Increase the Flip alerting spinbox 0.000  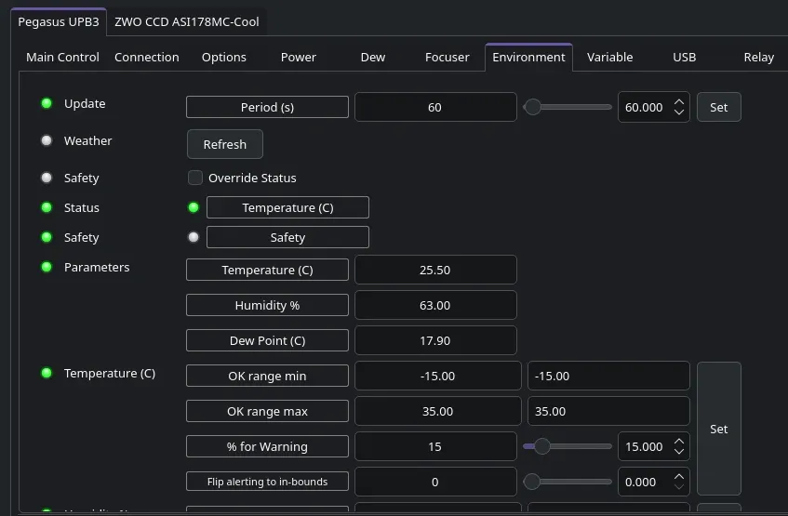click(679, 476)
